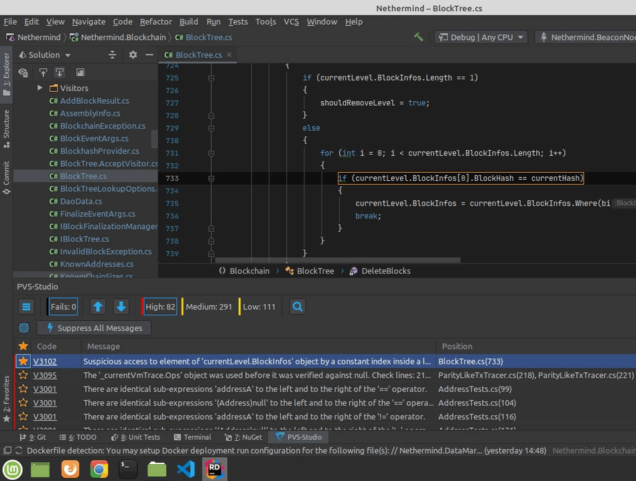Open the Navigate menu
This screenshot has width=636, height=481.
(89, 21)
